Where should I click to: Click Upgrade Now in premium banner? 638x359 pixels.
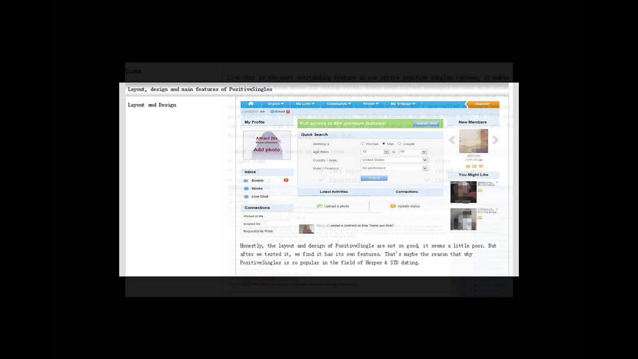coord(426,123)
